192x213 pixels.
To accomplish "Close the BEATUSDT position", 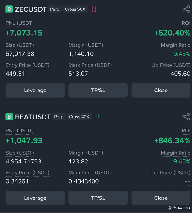I will (x=161, y=198).
